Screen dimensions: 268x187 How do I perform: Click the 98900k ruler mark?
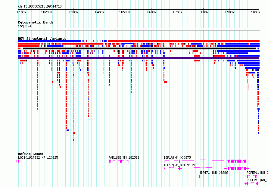(x=229, y=12)
